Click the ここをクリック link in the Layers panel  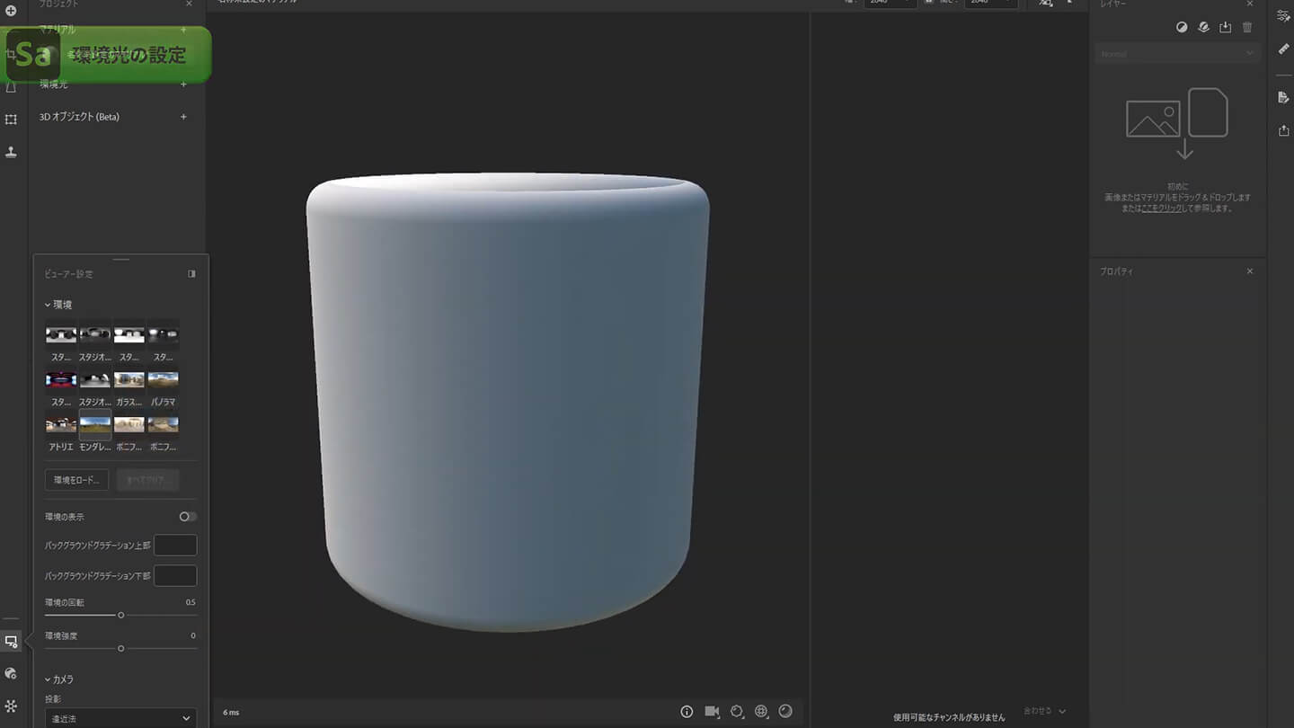[x=1161, y=208]
